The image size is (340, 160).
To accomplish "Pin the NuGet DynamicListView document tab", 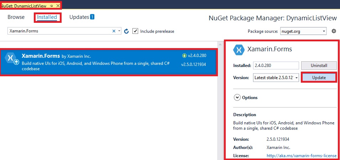I will coord(52,6).
